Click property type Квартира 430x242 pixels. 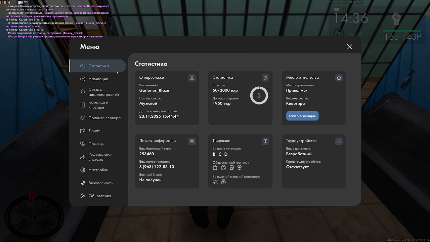pyautogui.click(x=295, y=104)
